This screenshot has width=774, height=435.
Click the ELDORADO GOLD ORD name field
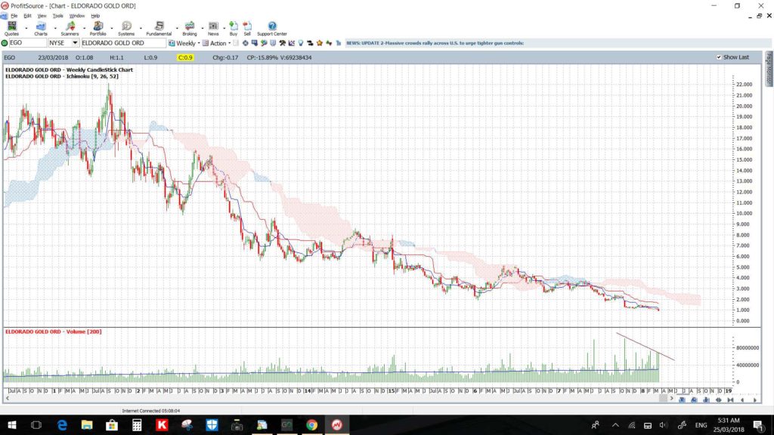123,43
